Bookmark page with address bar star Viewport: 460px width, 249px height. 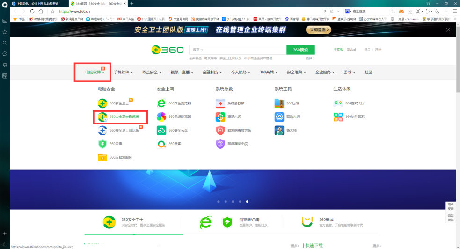52,11
